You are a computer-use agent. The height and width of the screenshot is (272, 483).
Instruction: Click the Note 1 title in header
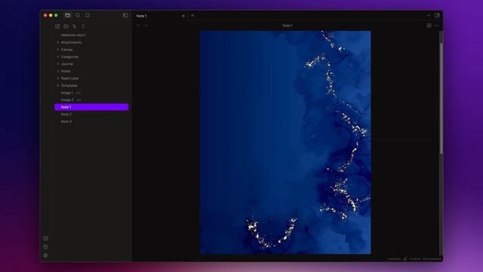288,26
